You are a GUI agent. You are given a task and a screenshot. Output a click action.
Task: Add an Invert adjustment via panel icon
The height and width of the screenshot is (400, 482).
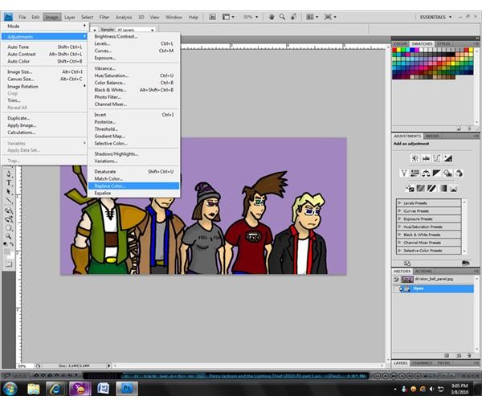coord(410,188)
